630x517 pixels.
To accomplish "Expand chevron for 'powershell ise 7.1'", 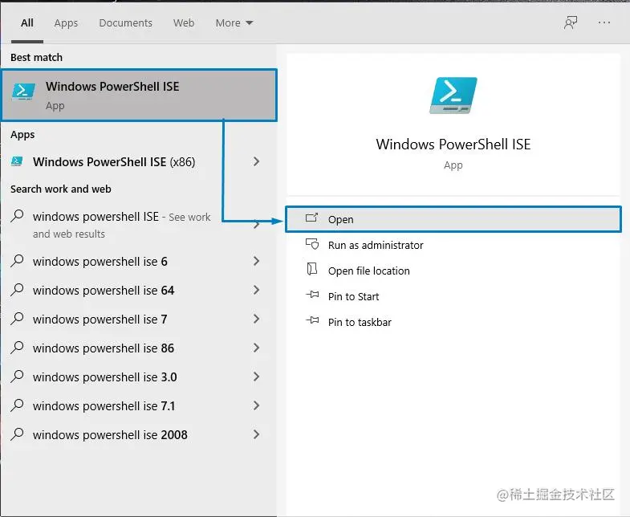I will (x=256, y=405).
